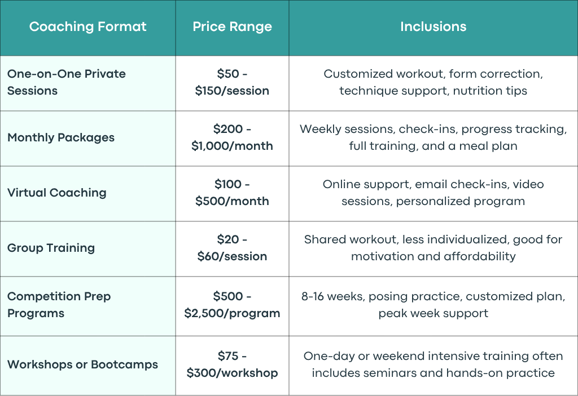Click the $75 - $300/workshop price cell

[232, 364]
